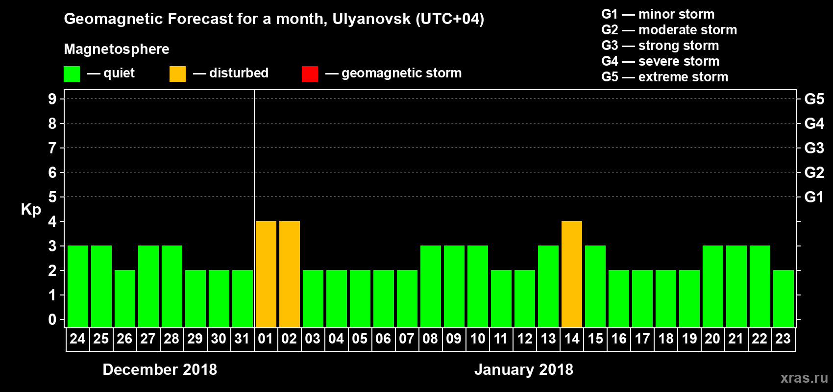This screenshot has width=833, height=392.
Task: Click the green bar for December 31
Action: [x=243, y=298]
